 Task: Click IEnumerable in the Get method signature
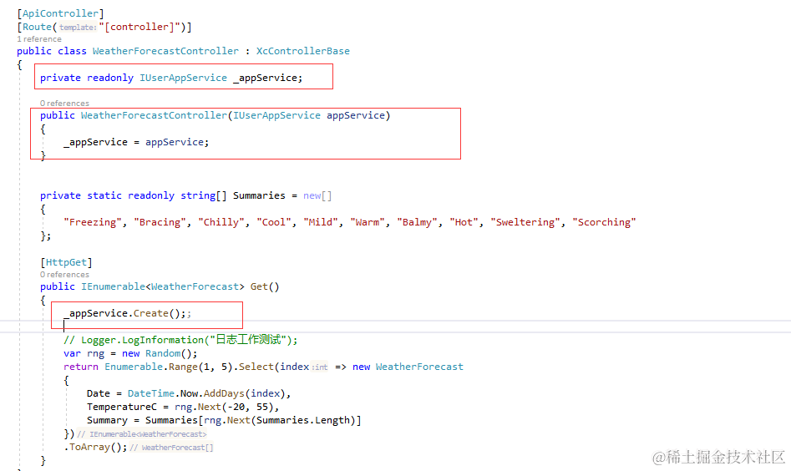pyautogui.click(x=113, y=286)
